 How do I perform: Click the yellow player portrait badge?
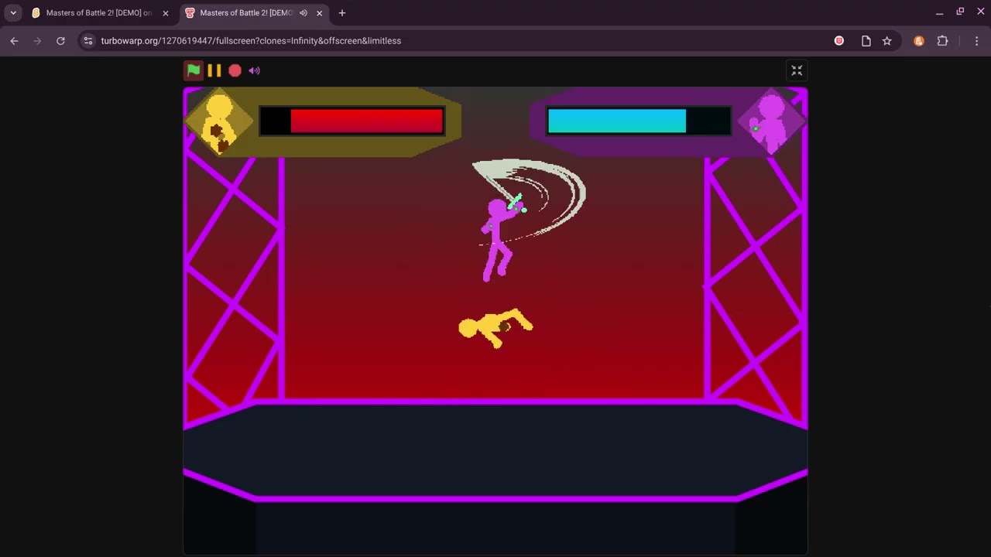pos(219,123)
